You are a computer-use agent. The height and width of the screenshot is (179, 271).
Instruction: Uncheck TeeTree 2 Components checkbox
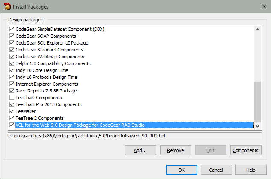(x=12, y=118)
